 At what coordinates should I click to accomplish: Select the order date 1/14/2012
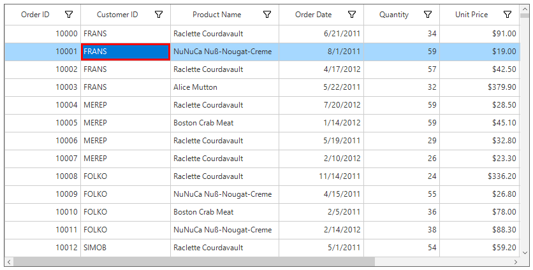pyautogui.click(x=321, y=123)
